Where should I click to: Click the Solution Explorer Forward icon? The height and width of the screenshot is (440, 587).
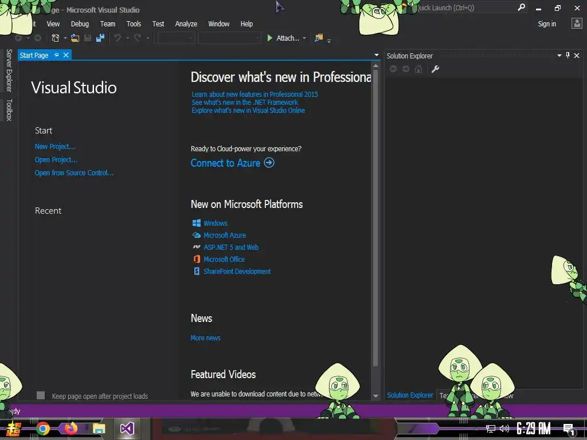406,69
